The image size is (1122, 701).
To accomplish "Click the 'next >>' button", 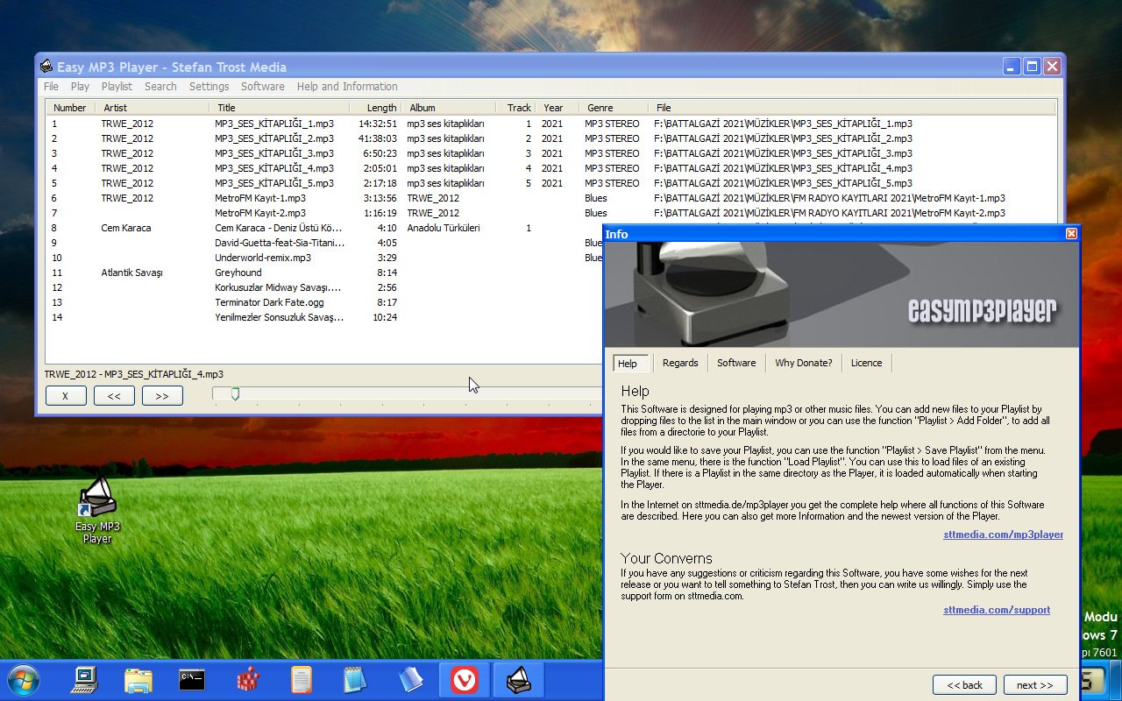I will 1035,685.
